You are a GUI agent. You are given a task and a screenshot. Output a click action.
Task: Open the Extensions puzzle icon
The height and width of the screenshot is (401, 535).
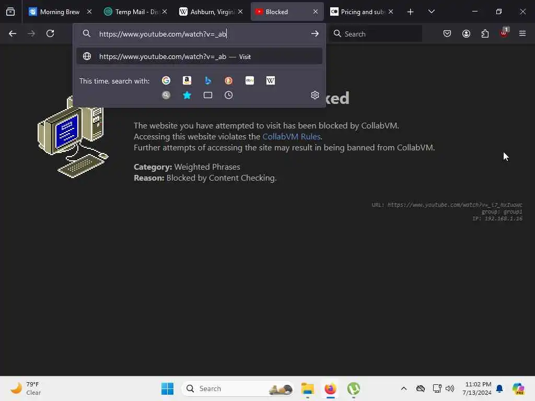485,33
